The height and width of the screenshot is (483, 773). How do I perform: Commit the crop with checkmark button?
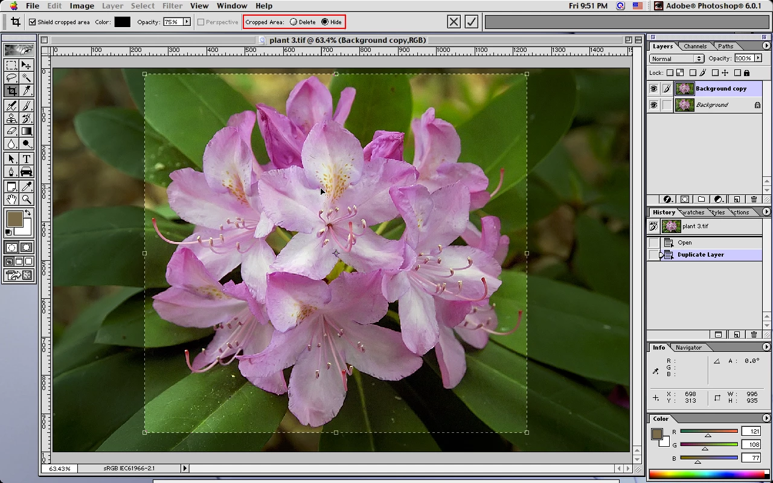[x=472, y=22]
